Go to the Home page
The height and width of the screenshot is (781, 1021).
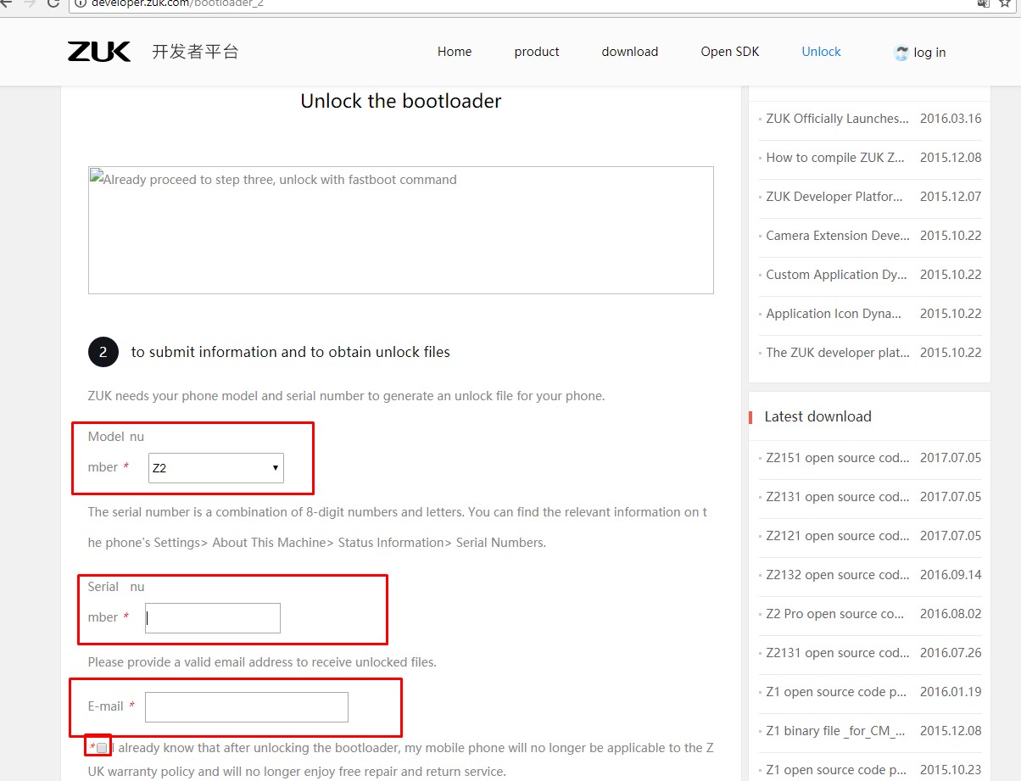455,52
